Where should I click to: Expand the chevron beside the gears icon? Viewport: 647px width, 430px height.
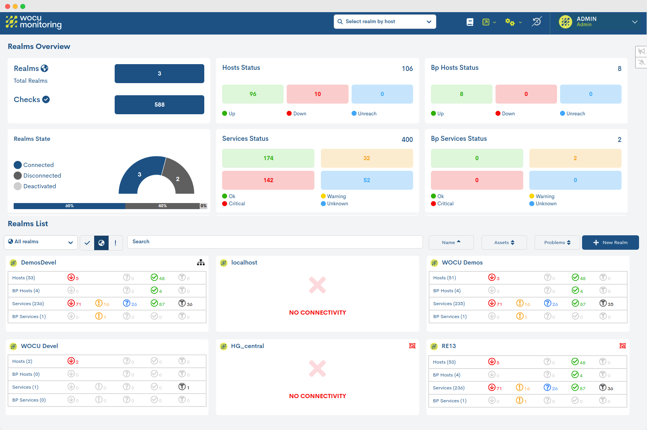click(520, 22)
